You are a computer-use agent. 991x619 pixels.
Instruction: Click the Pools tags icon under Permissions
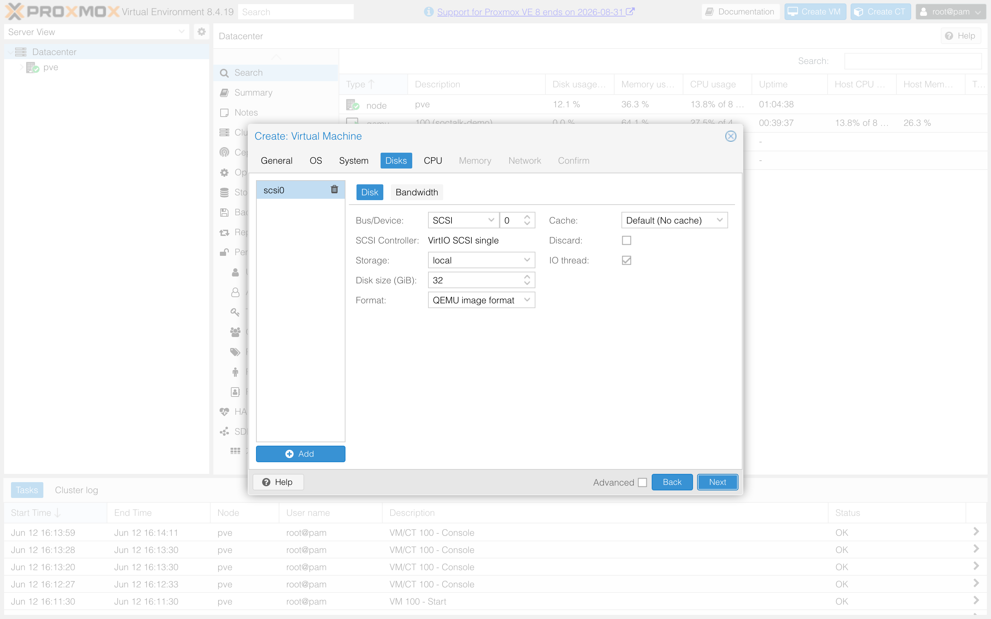[x=235, y=352]
